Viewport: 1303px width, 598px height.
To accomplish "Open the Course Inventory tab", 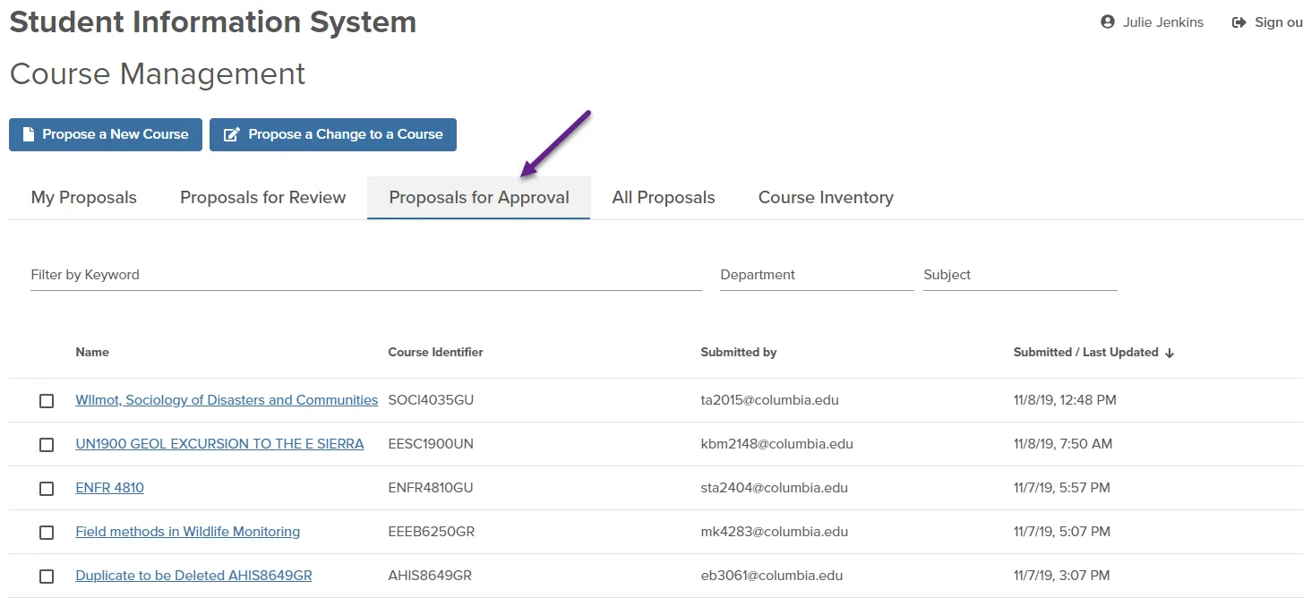I will click(x=826, y=198).
